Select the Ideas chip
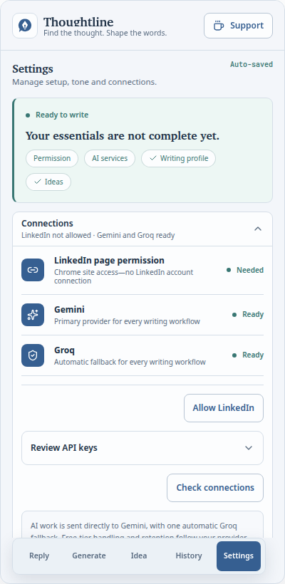This screenshot has width=285, height=584. (48, 182)
